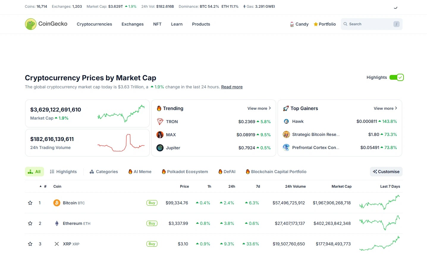Click the Jupiter icon in Trending
The width and height of the screenshot is (427, 254).
[160, 148]
